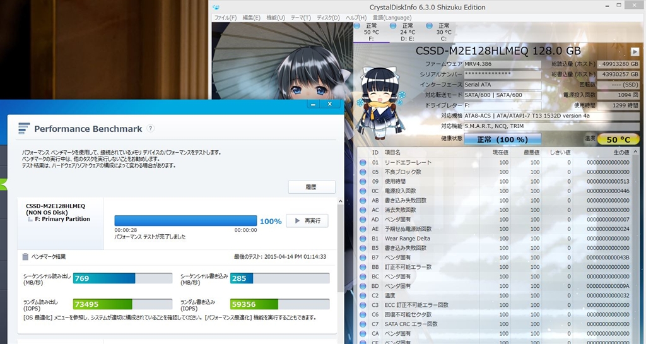Click the status icon for ID AB row
Viewport: 646px width, 344px height.
(363, 201)
